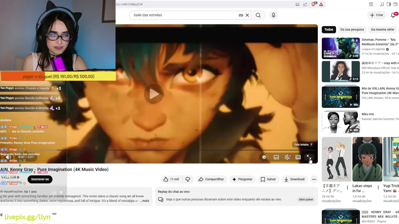This screenshot has width=399, height=224.
Task: Click the 'Replay do chat ao vivo' heading
Action: click(x=174, y=192)
